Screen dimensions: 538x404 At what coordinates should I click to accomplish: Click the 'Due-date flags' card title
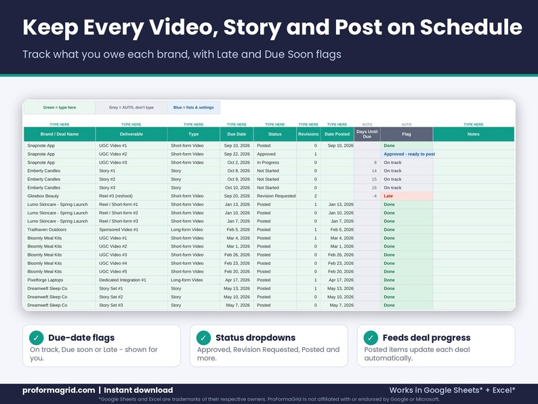click(x=81, y=338)
